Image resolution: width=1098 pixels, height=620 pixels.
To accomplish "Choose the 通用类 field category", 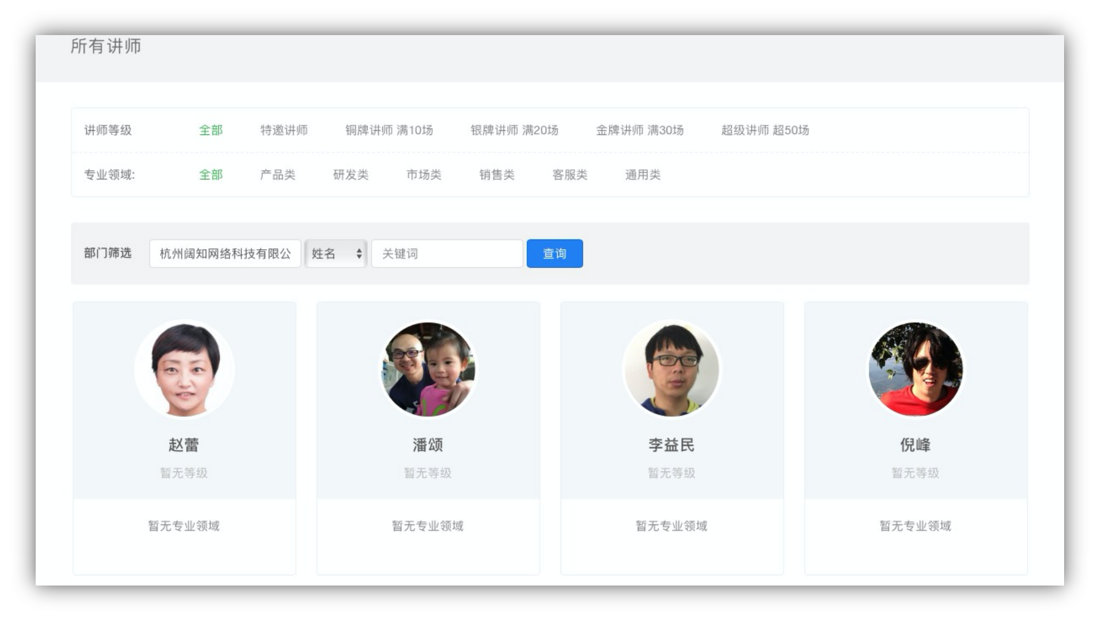I will [642, 175].
